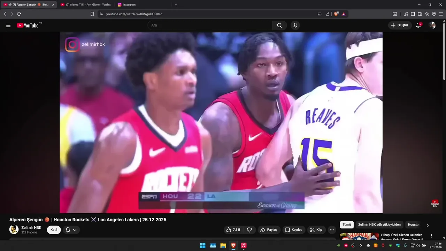Open the Windows Security tray icon
446x251 pixels.
[x=398, y=245]
